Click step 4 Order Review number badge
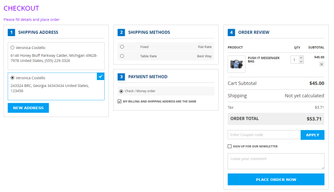This screenshot has width=334, height=192. point(231,32)
